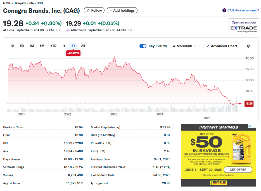
Task: Follow Conagra Brands stock
Action: tap(94, 11)
